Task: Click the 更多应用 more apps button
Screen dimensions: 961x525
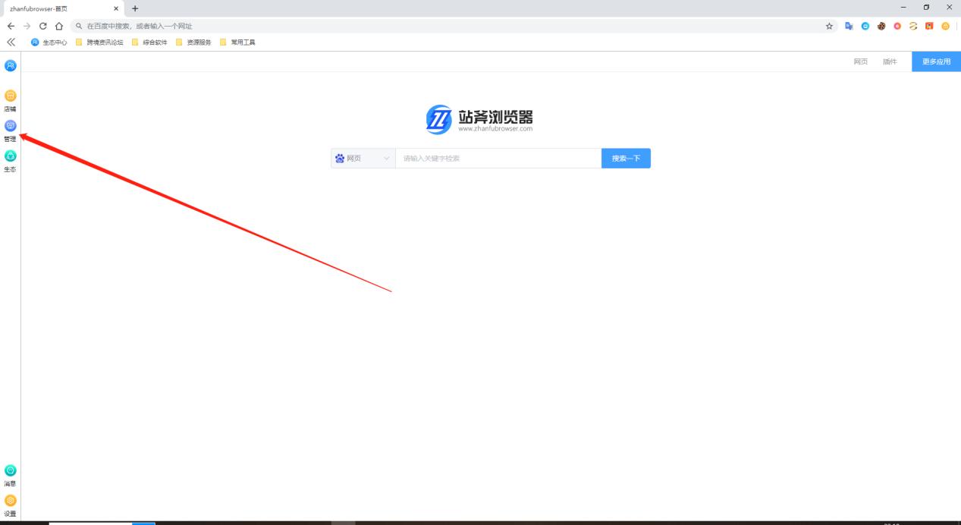Action: 936,61
